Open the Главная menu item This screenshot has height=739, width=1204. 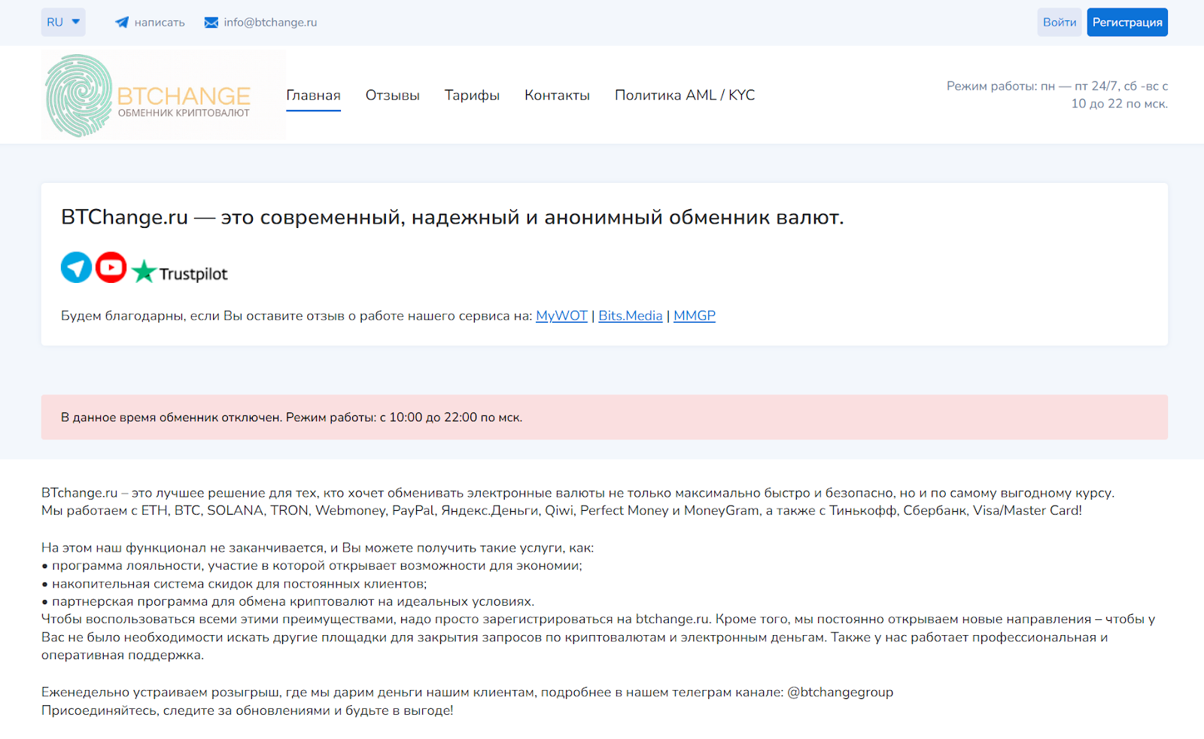[x=313, y=96]
